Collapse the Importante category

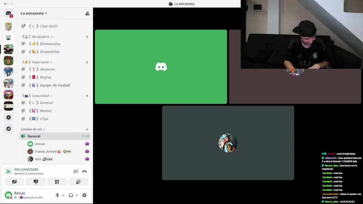pyautogui.click(x=37, y=62)
